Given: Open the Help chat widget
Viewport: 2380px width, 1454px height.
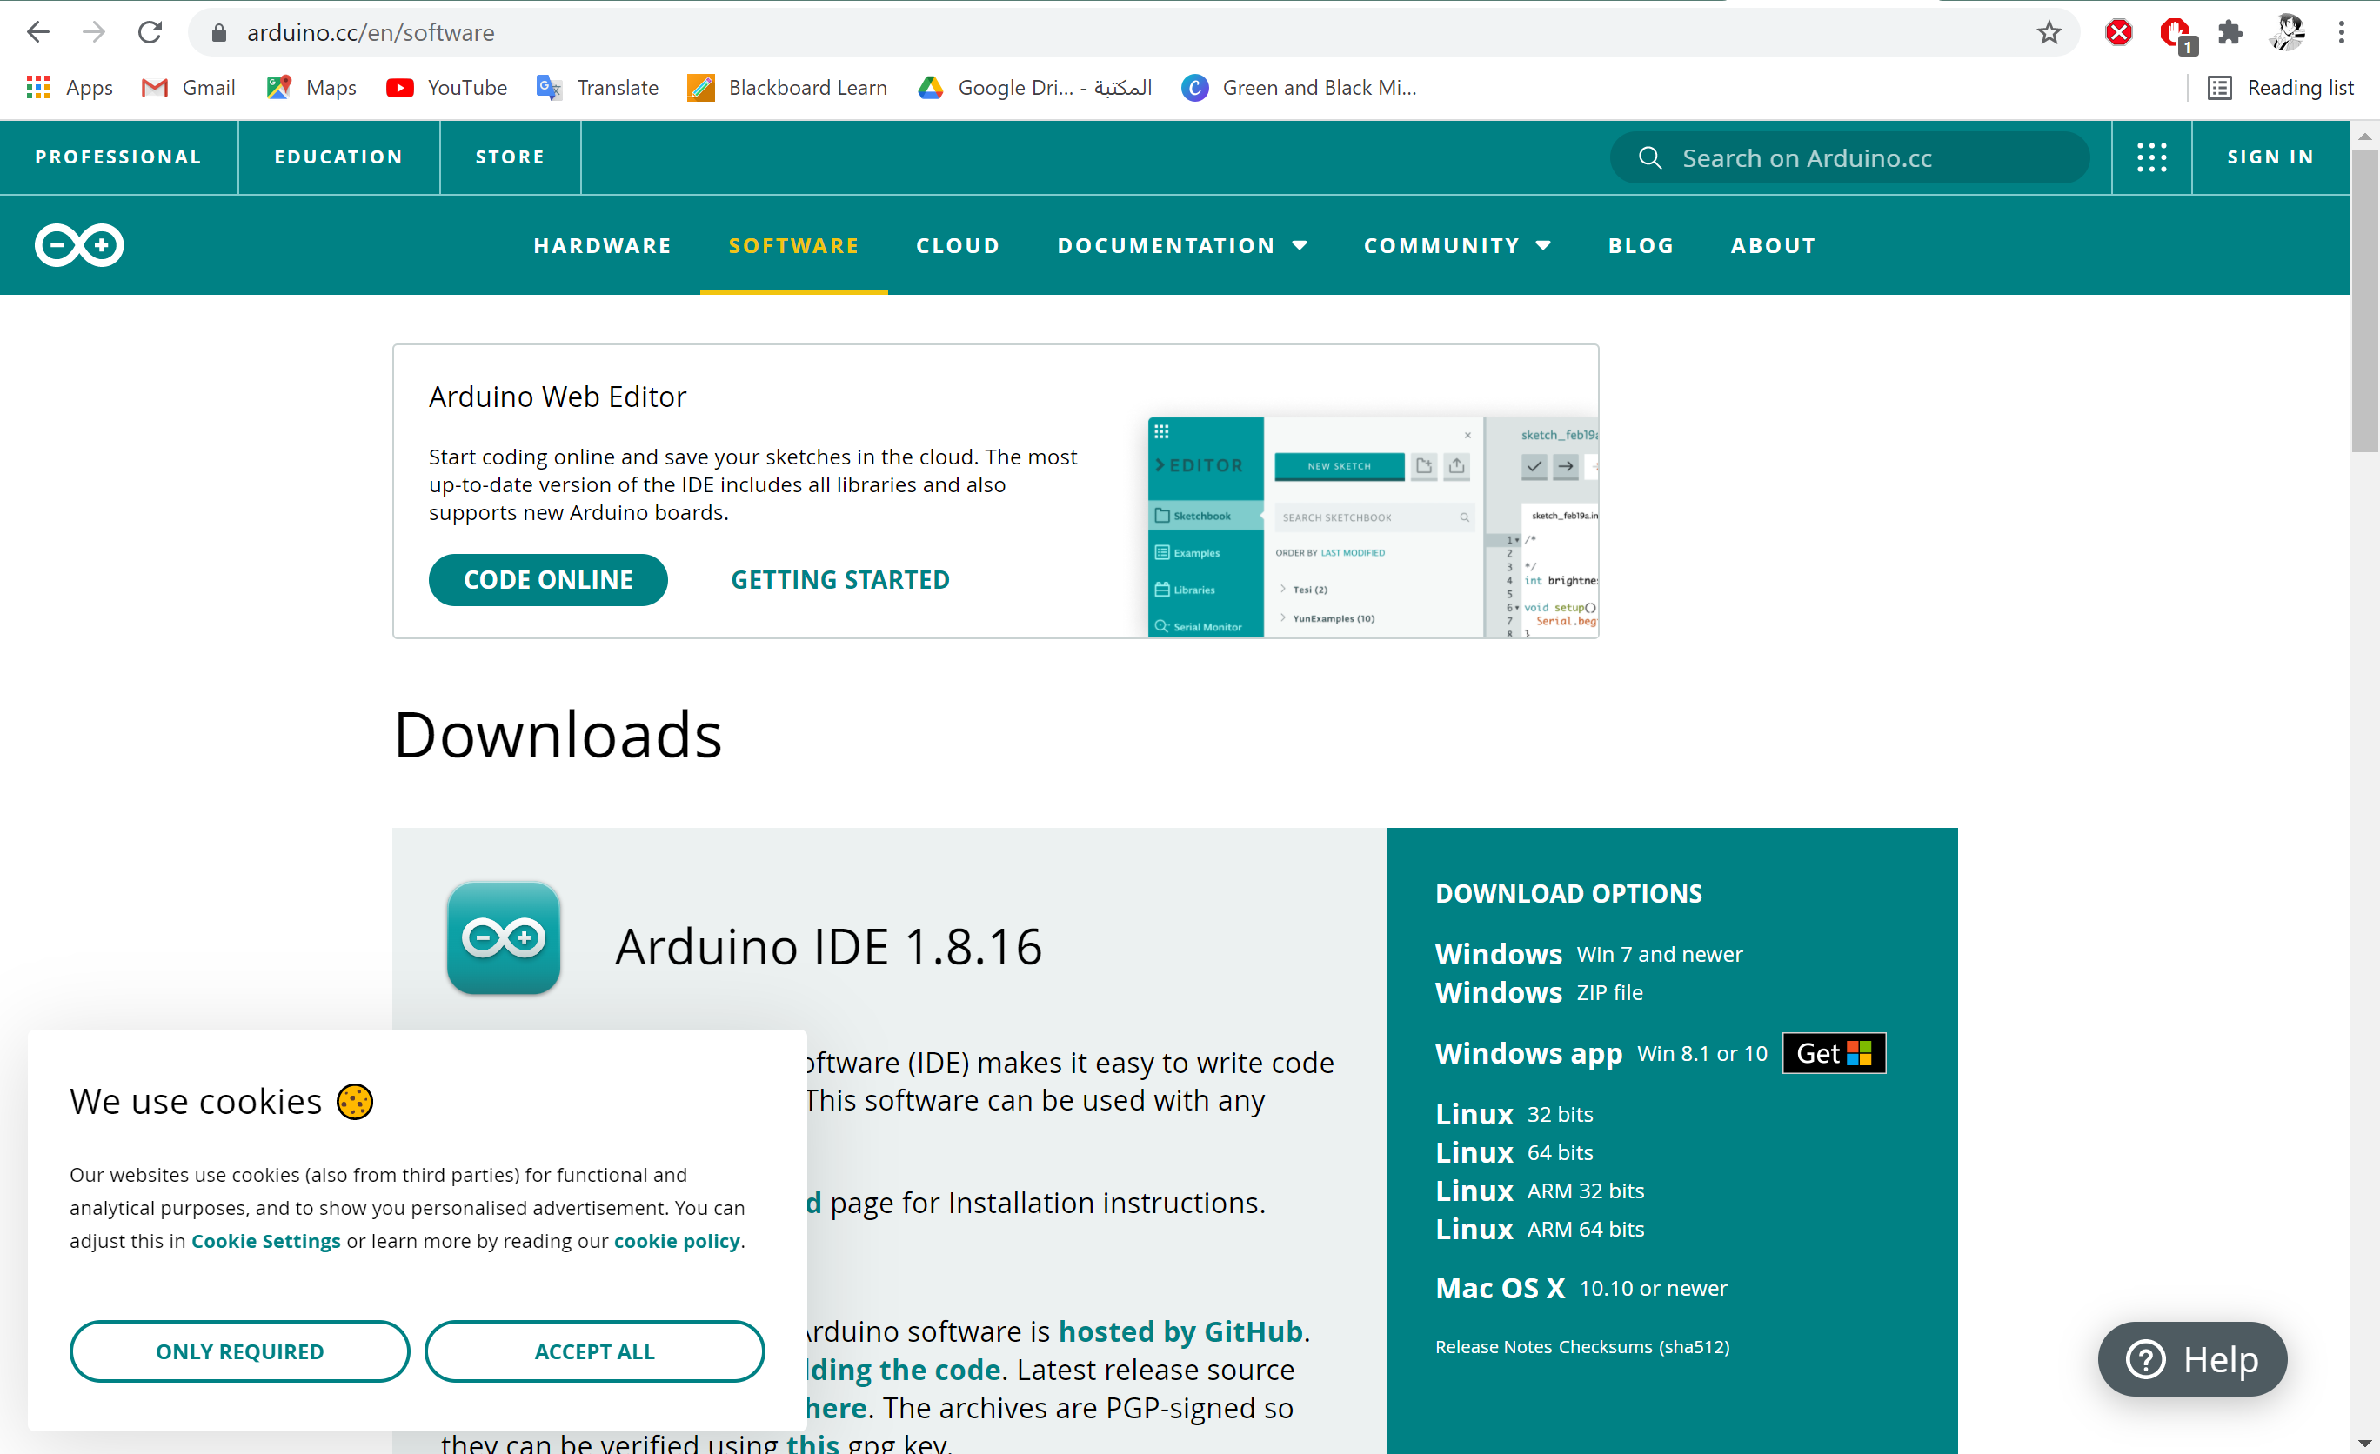Looking at the screenshot, I should pyautogui.click(x=2193, y=1358).
